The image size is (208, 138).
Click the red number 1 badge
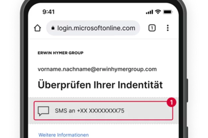(x=171, y=102)
